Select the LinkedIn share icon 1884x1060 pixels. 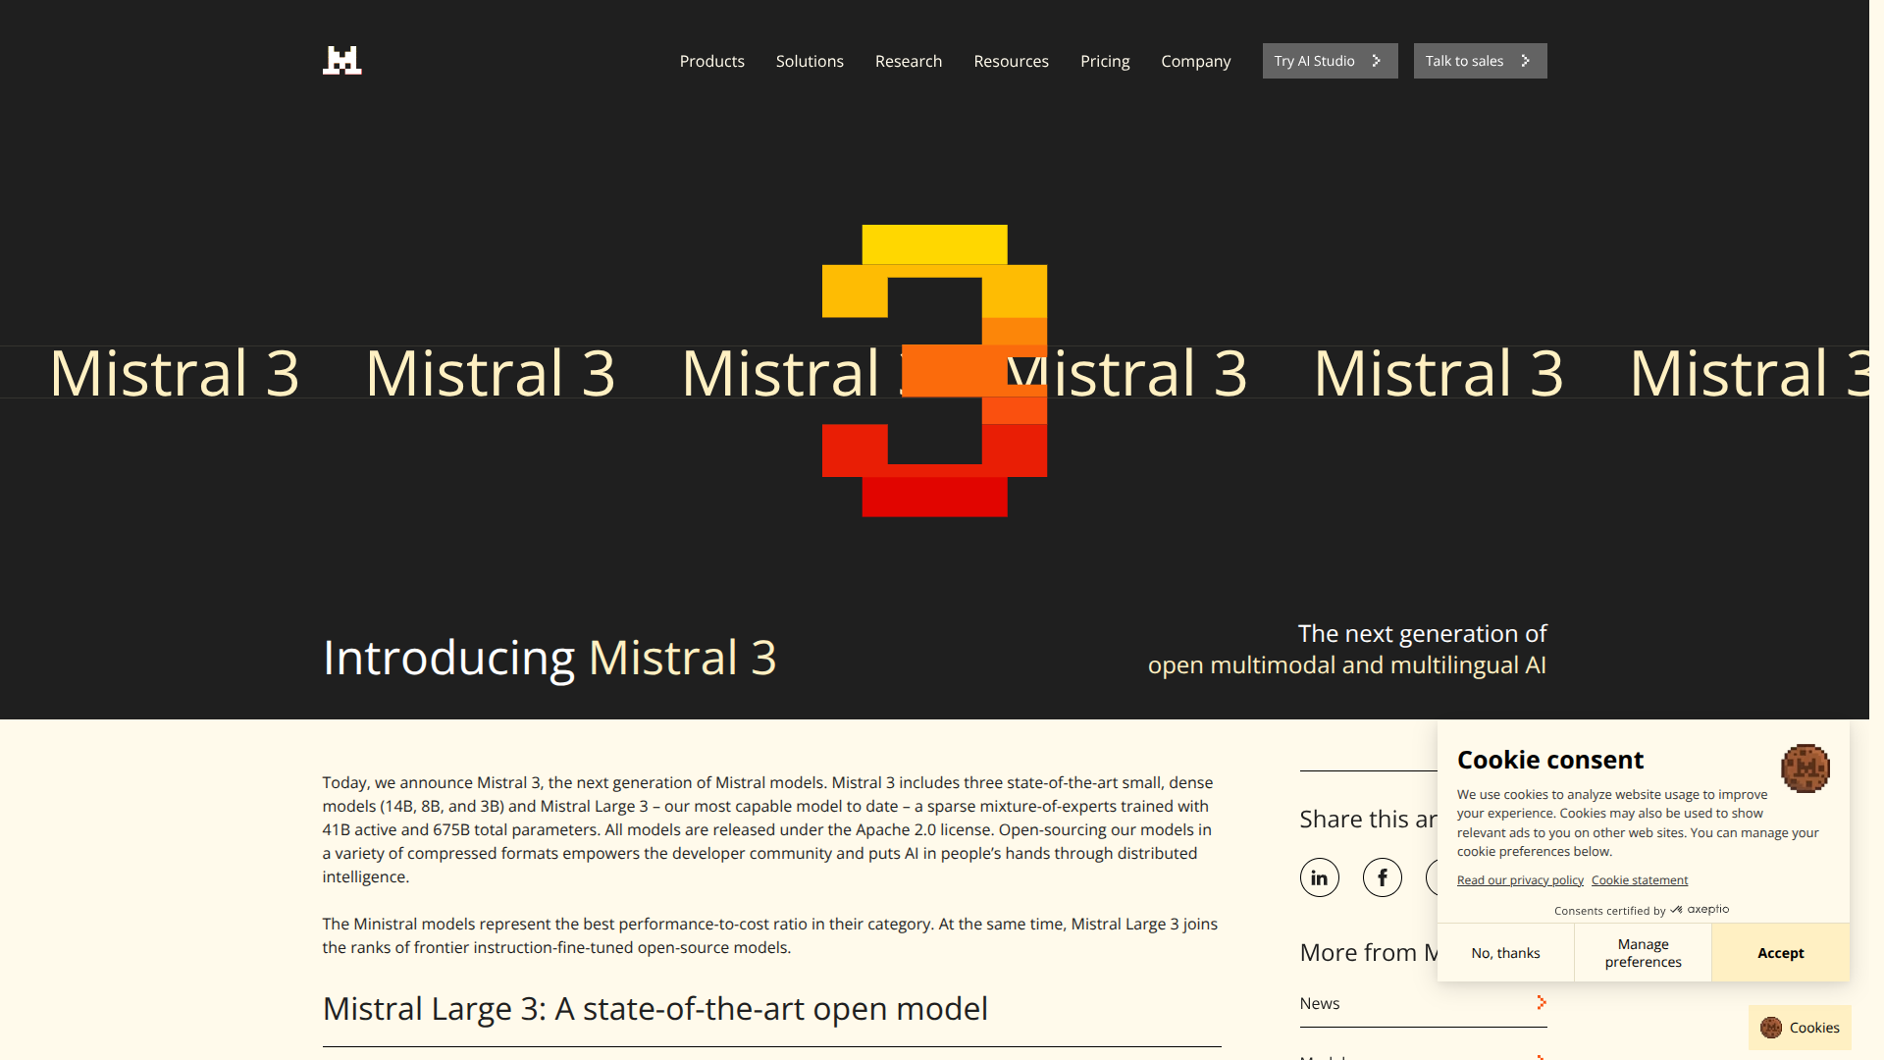(1319, 876)
